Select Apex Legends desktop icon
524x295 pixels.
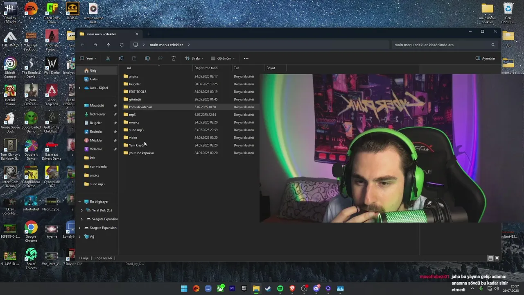pos(52,95)
